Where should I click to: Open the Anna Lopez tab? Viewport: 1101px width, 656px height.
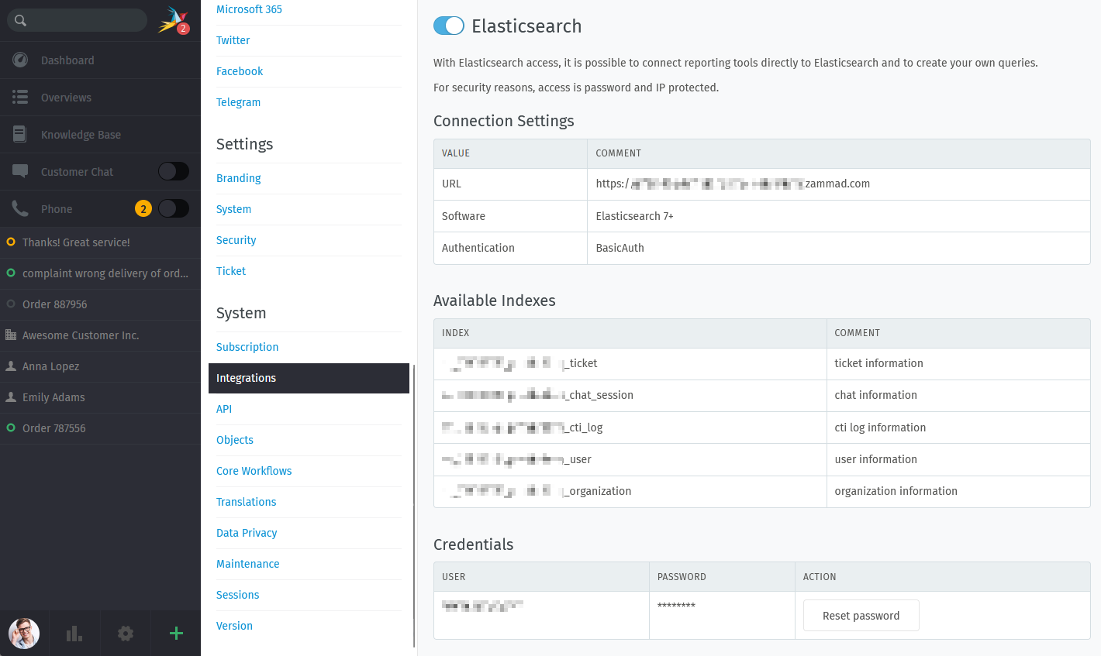(x=100, y=366)
